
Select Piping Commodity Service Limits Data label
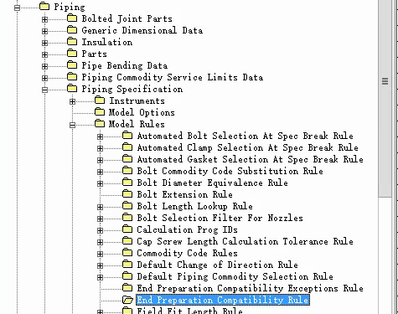pos(172,77)
